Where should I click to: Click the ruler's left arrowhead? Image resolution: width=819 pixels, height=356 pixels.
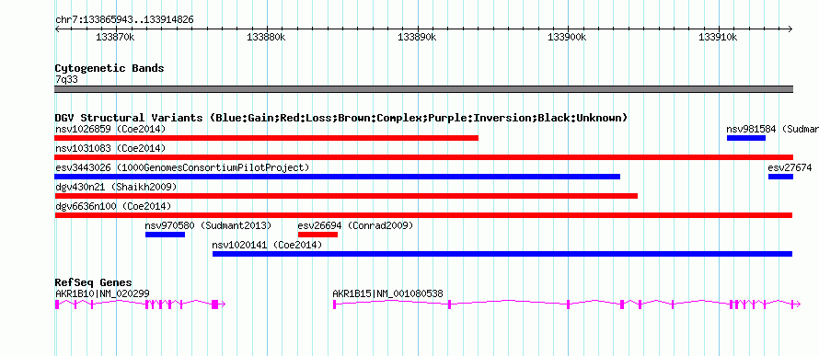tap(57, 29)
